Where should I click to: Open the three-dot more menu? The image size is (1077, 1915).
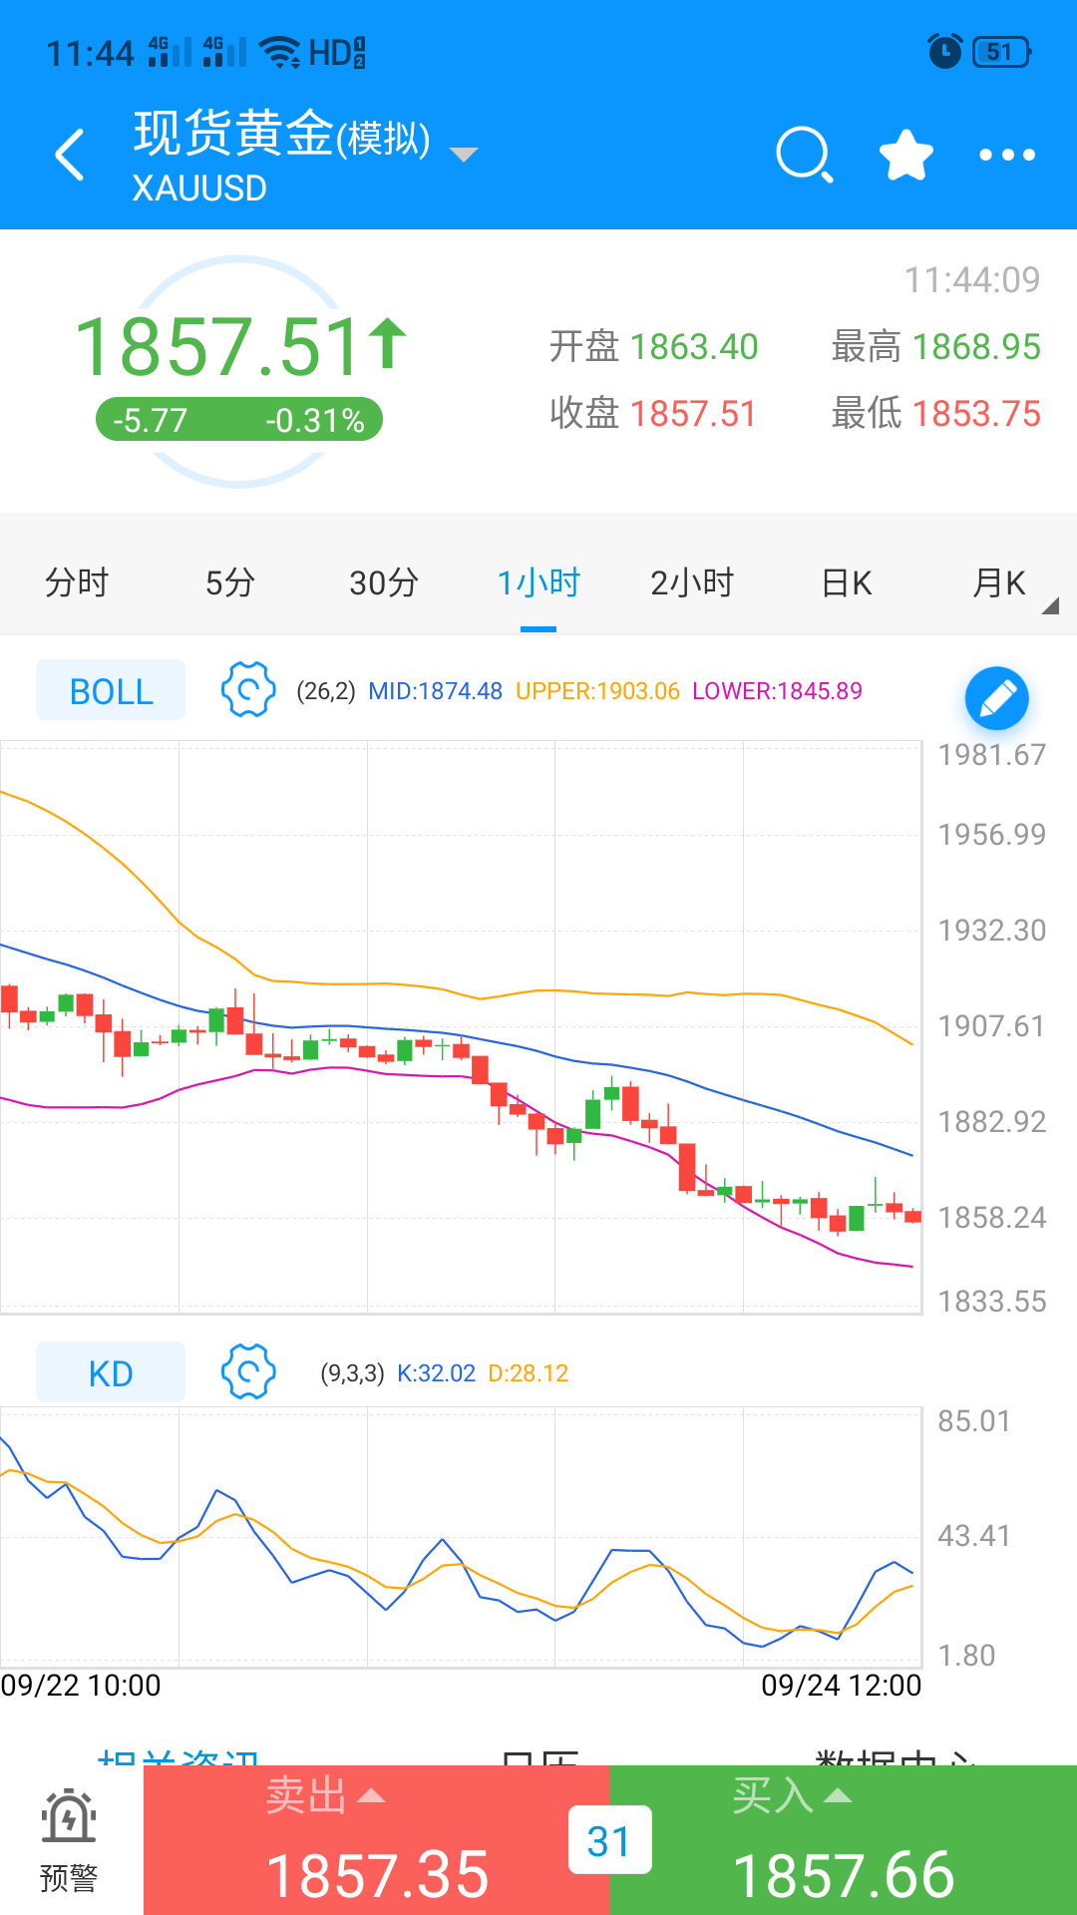[x=1006, y=156]
